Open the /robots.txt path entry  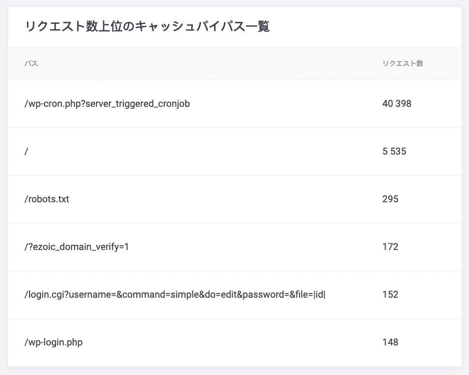(x=47, y=199)
